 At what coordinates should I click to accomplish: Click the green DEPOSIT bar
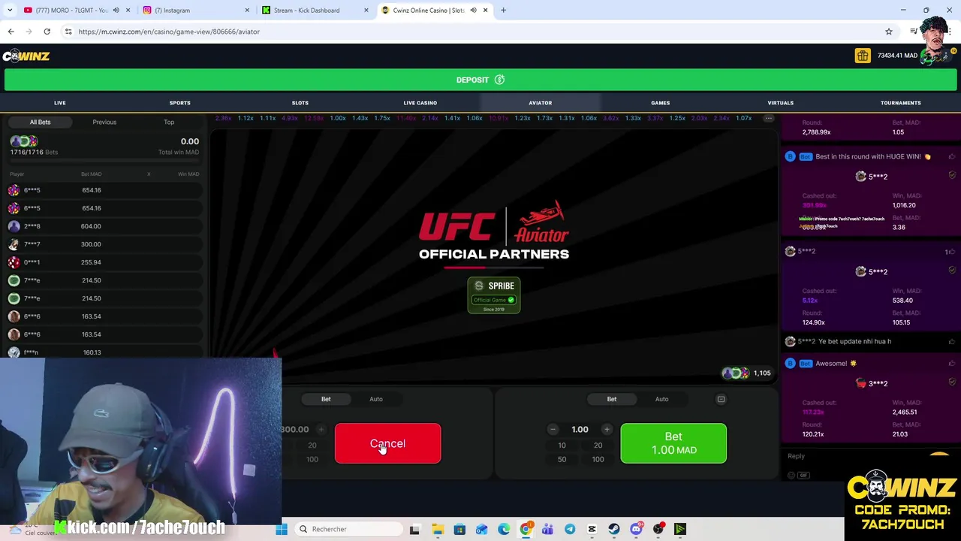[480, 80]
